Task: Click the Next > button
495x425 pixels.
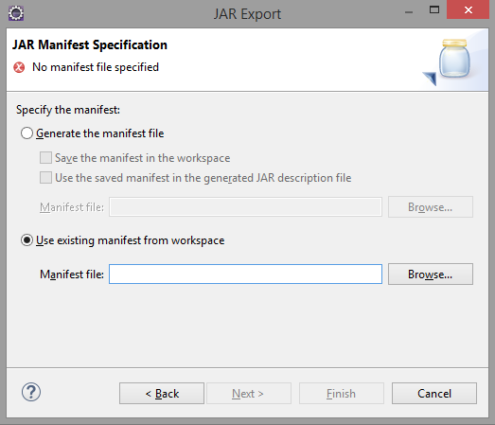Action: [249, 394]
